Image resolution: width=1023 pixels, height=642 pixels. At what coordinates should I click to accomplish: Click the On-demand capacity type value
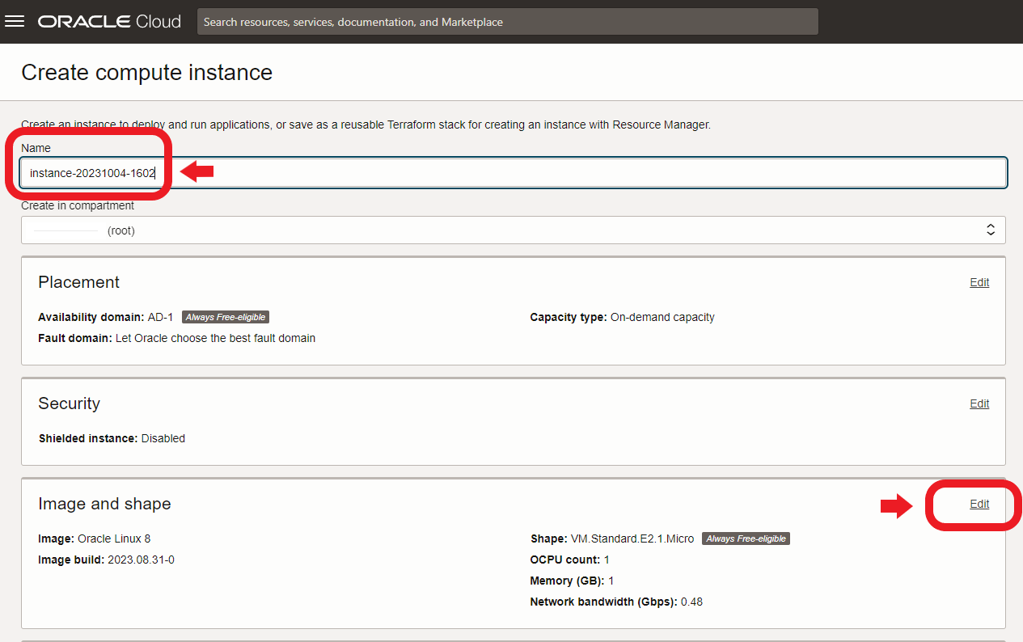coord(662,317)
